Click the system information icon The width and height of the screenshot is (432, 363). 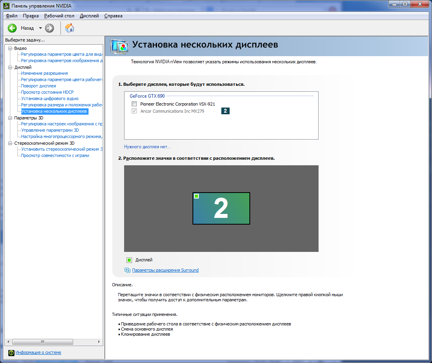pos(11,353)
